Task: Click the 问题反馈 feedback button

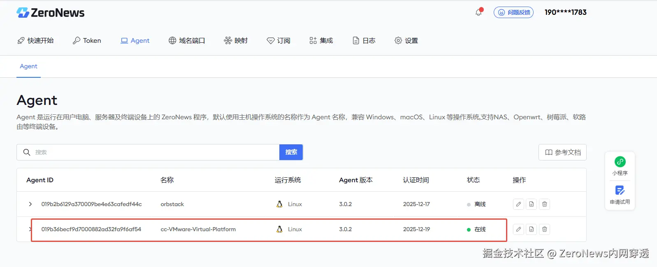Action: [513, 12]
